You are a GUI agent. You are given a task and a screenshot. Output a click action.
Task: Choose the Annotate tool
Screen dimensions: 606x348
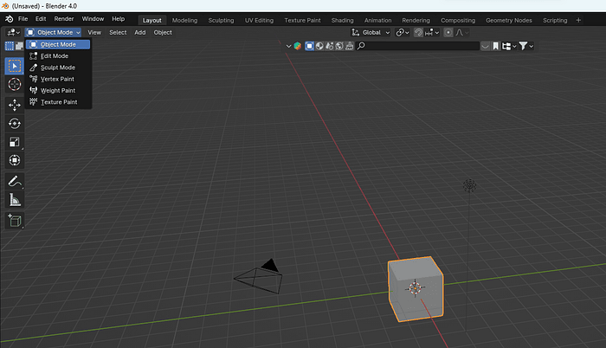coord(14,182)
